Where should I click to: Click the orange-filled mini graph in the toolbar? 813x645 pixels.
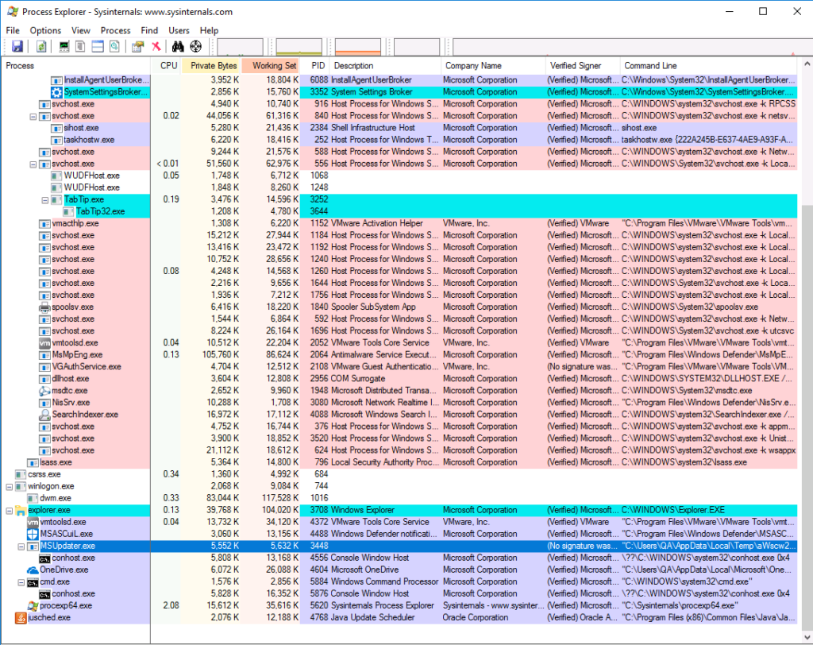(358, 47)
